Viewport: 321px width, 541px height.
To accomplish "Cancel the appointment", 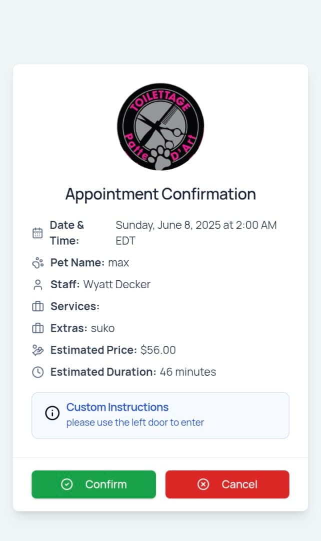I will pos(227,484).
